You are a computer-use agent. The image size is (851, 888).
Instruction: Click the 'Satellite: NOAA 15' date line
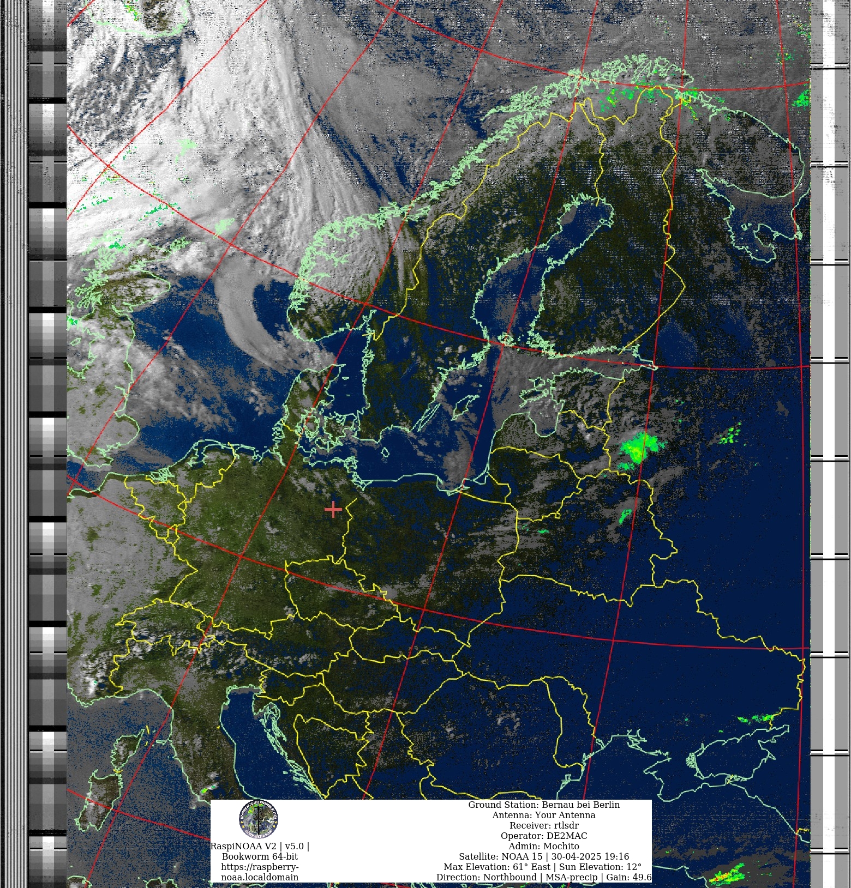pyautogui.click(x=544, y=856)
